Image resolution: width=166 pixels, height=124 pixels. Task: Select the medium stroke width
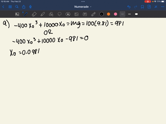[x=129, y=14]
